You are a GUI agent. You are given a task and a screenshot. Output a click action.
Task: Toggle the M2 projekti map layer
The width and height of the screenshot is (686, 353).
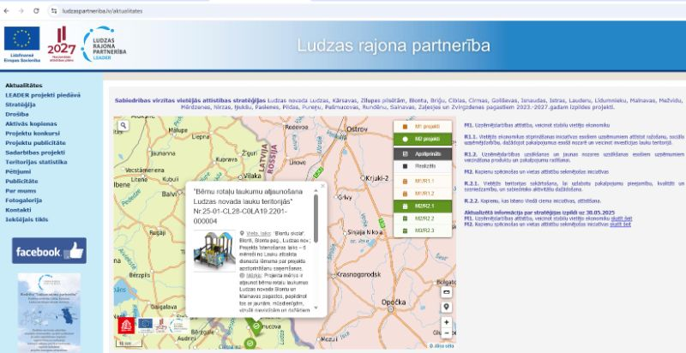(x=425, y=138)
